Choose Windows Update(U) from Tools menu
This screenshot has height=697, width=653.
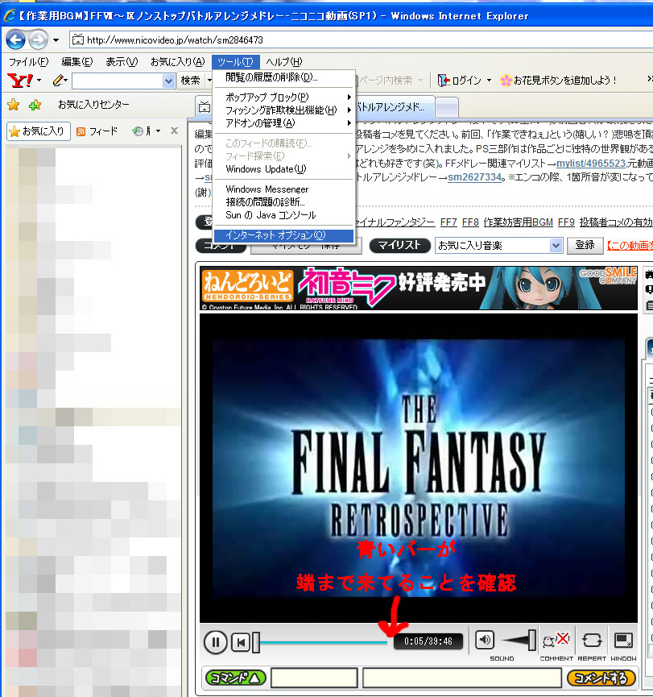[283, 169]
